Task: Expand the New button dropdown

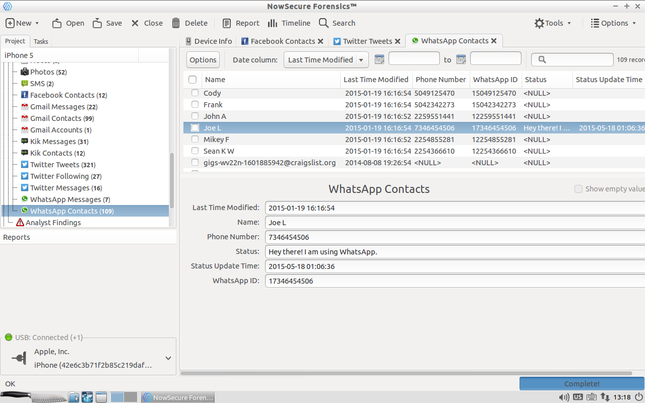Action: tap(38, 23)
